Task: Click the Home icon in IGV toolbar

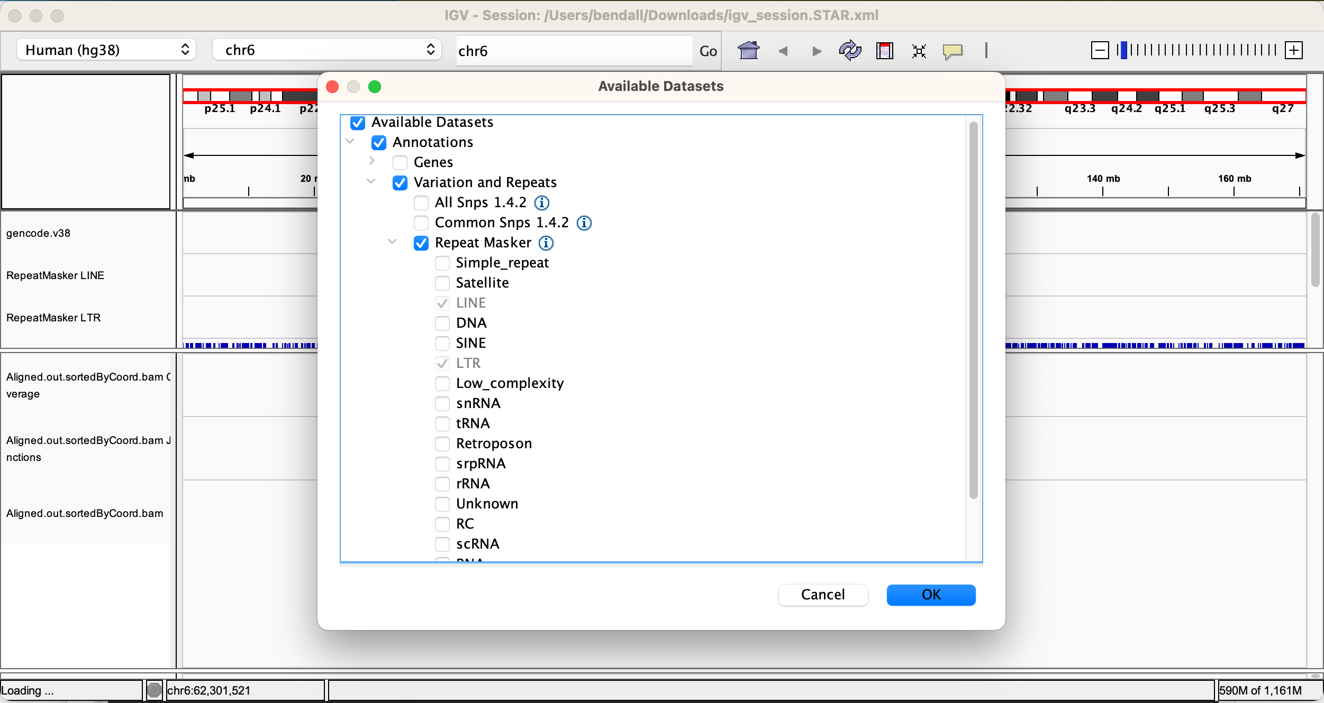Action: 749,51
